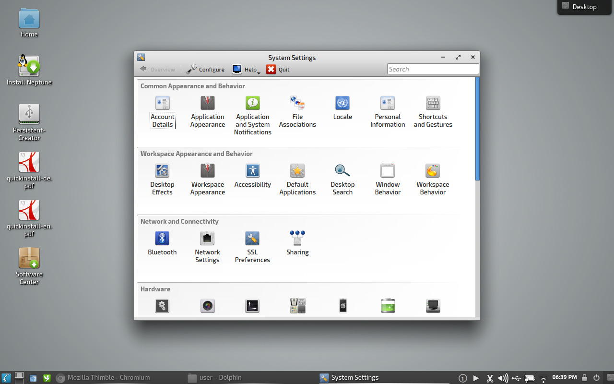Open Account Details settings

162,110
